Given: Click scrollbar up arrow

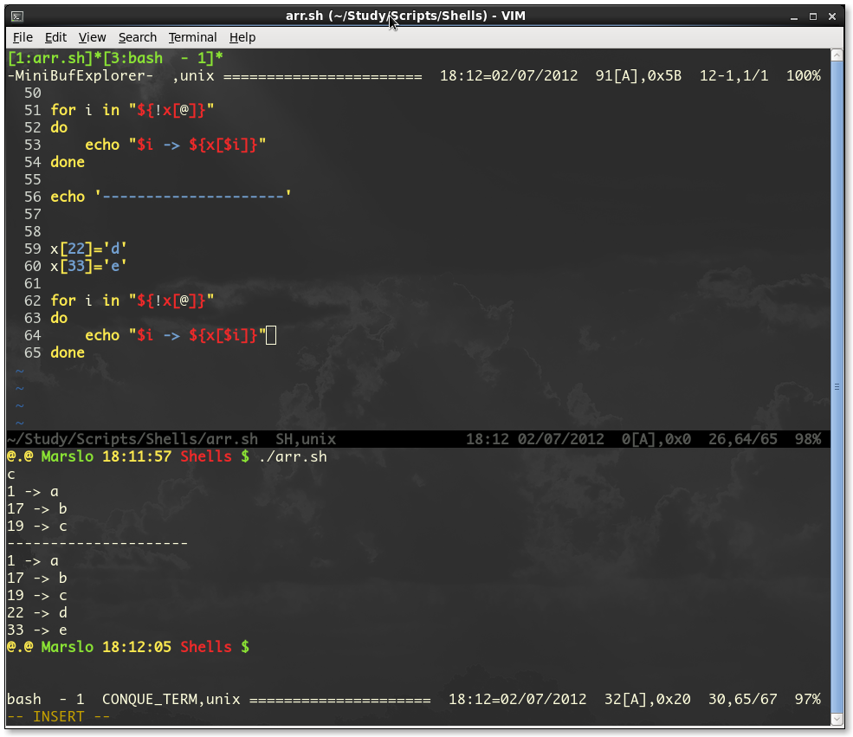Looking at the screenshot, I should (x=837, y=55).
